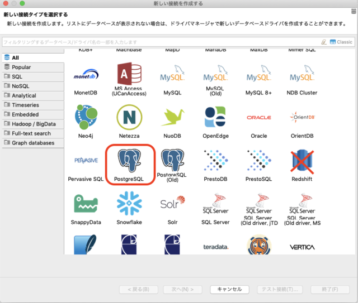
Task: Show Hadoop / BigData drivers
Action: pyautogui.click(x=33, y=124)
